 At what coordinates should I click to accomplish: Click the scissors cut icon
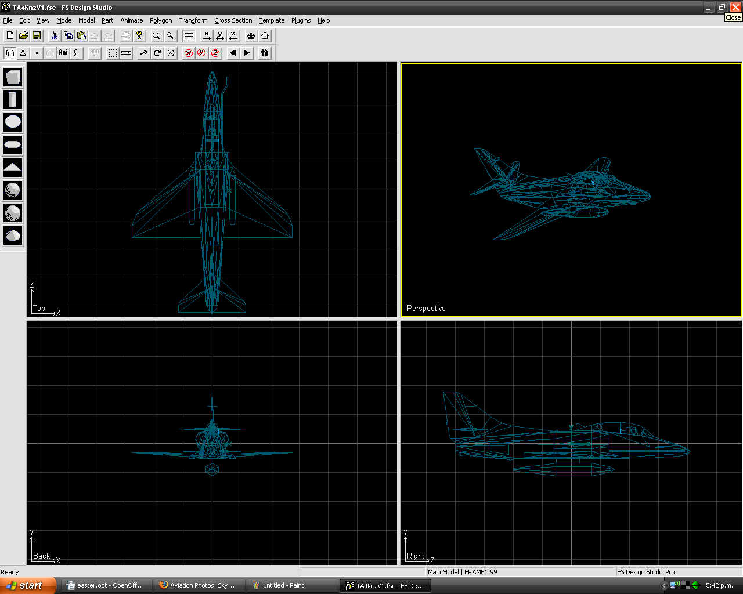[55, 36]
